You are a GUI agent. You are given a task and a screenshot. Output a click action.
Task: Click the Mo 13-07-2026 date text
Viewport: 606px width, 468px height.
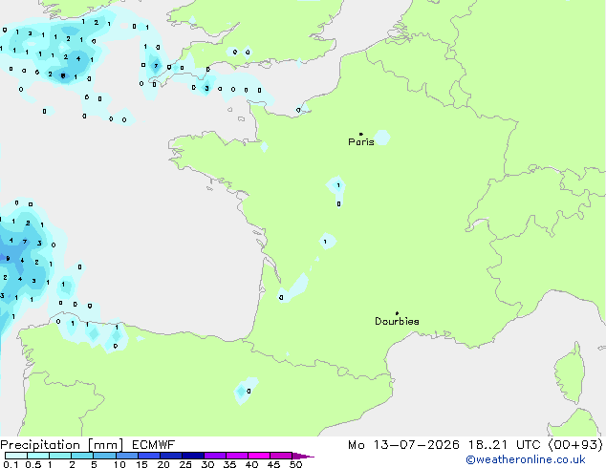tap(403, 445)
